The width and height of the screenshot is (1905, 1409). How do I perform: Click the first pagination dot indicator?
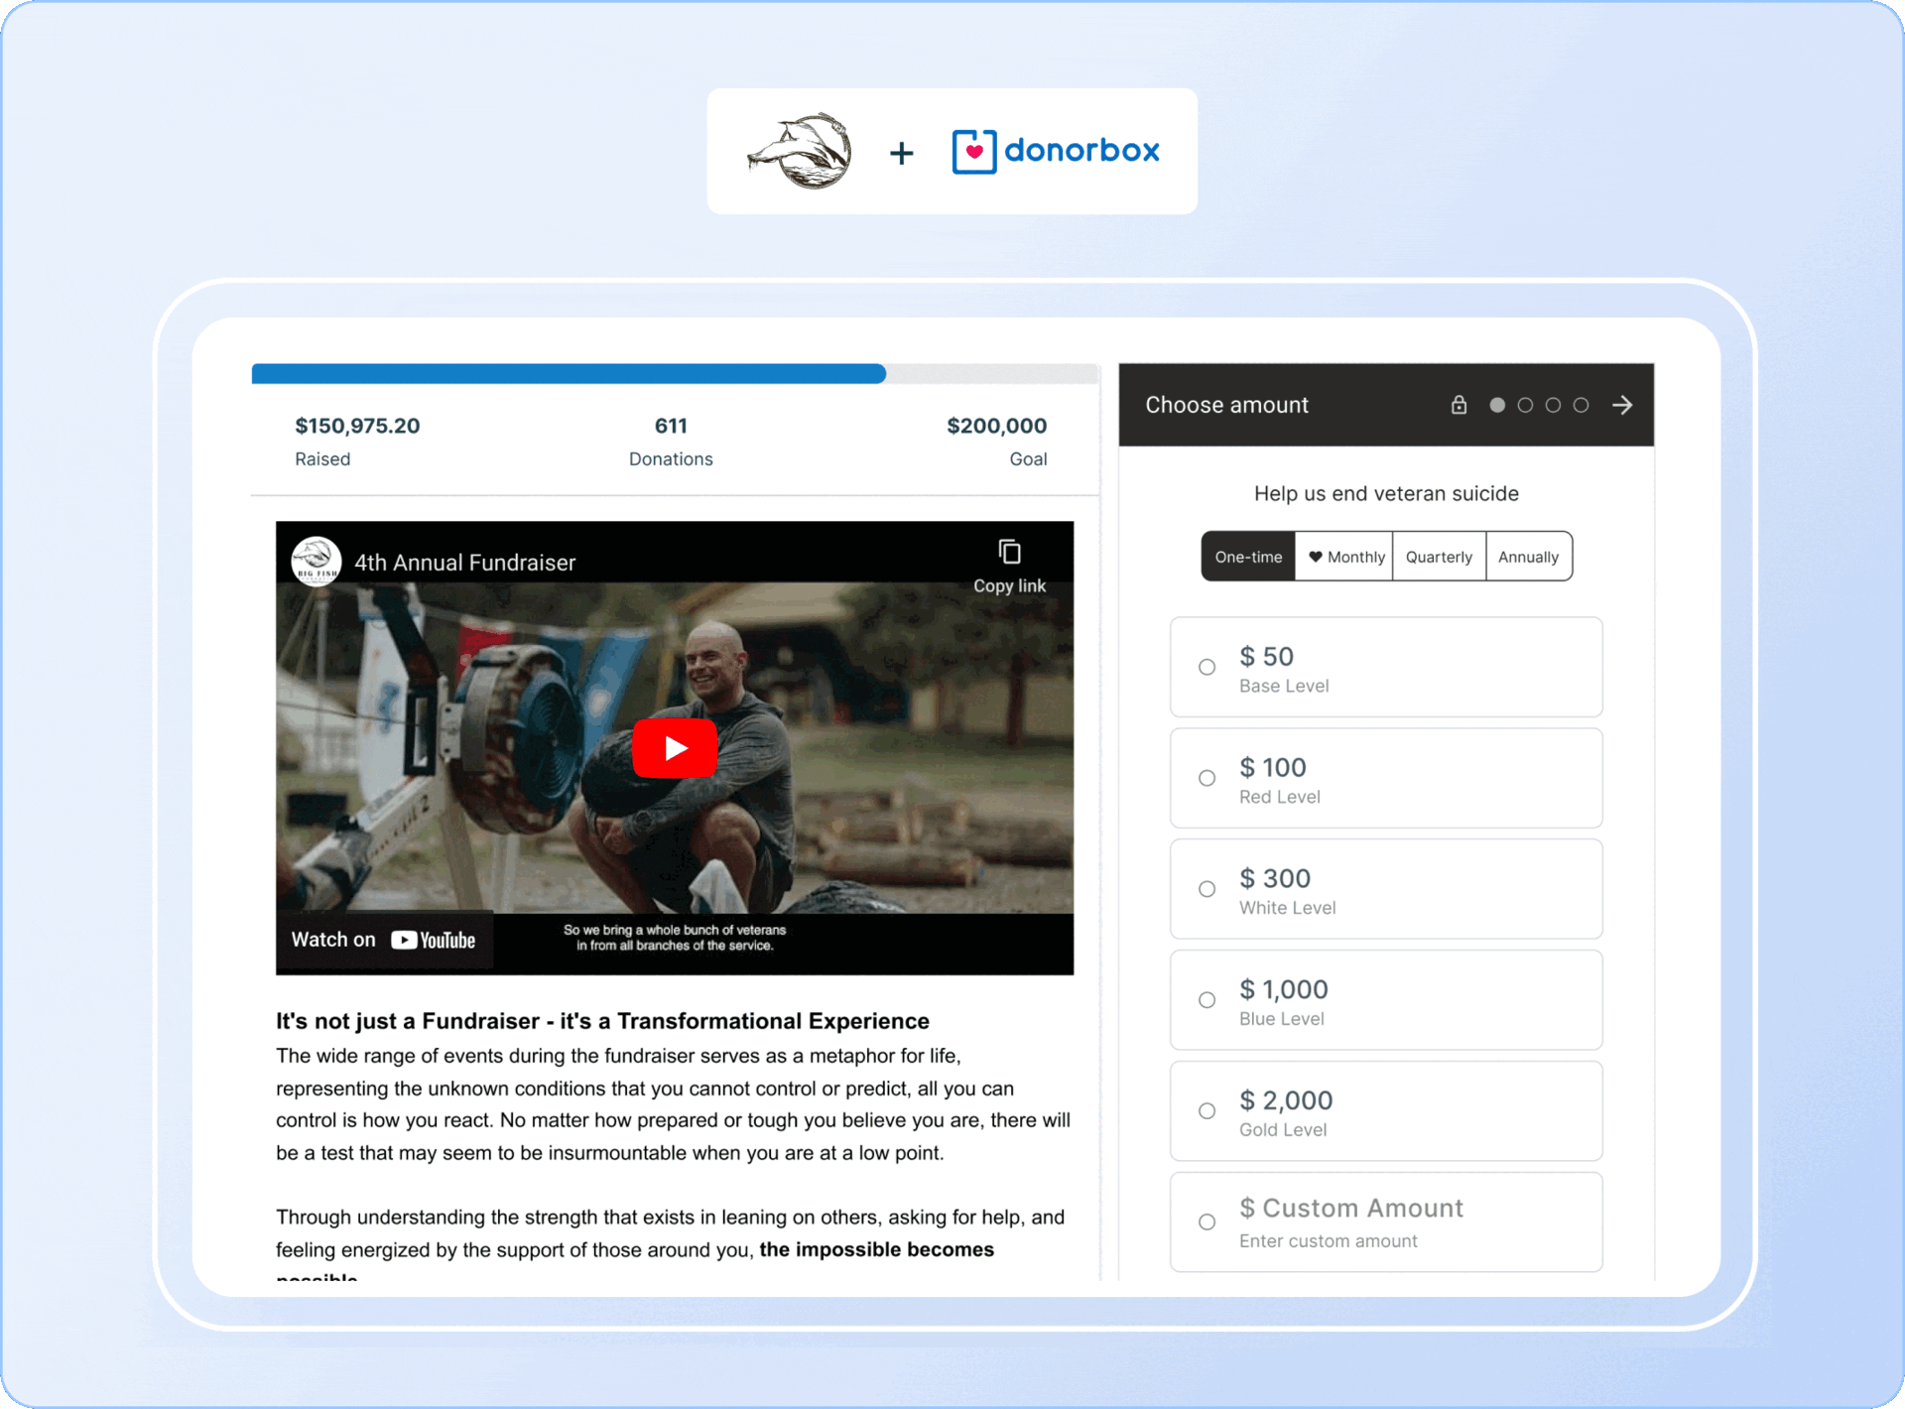(x=1496, y=406)
